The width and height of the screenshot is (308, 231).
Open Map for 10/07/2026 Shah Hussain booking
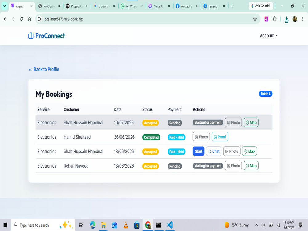click(251, 122)
